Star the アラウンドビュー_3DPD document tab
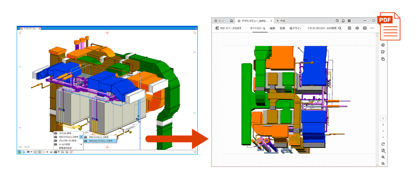This screenshot has height=184, width=417. pyautogui.click(x=239, y=21)
